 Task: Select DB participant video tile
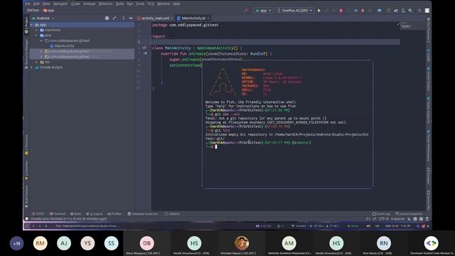(x=147, y=243)
